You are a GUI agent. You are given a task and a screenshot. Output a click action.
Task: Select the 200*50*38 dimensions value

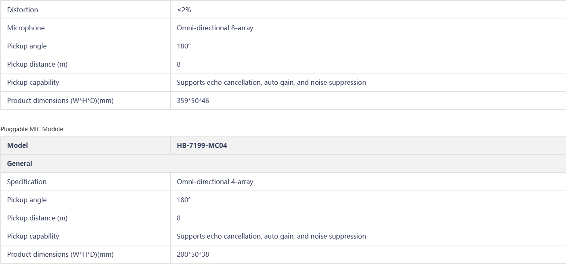coord(193,254)
